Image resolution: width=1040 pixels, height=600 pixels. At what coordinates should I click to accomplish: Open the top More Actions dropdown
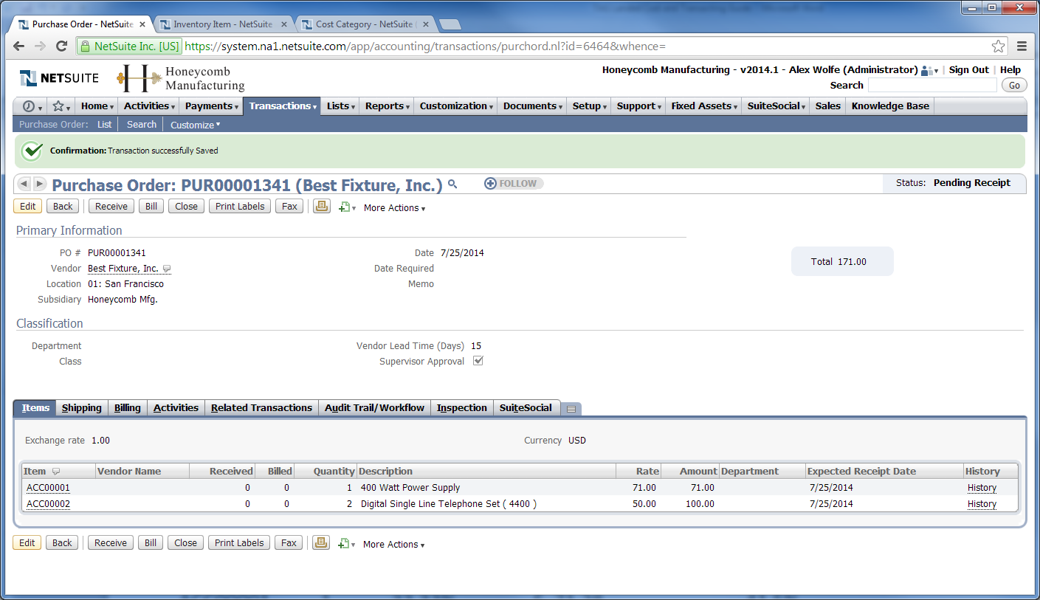[x=394, y=208]
